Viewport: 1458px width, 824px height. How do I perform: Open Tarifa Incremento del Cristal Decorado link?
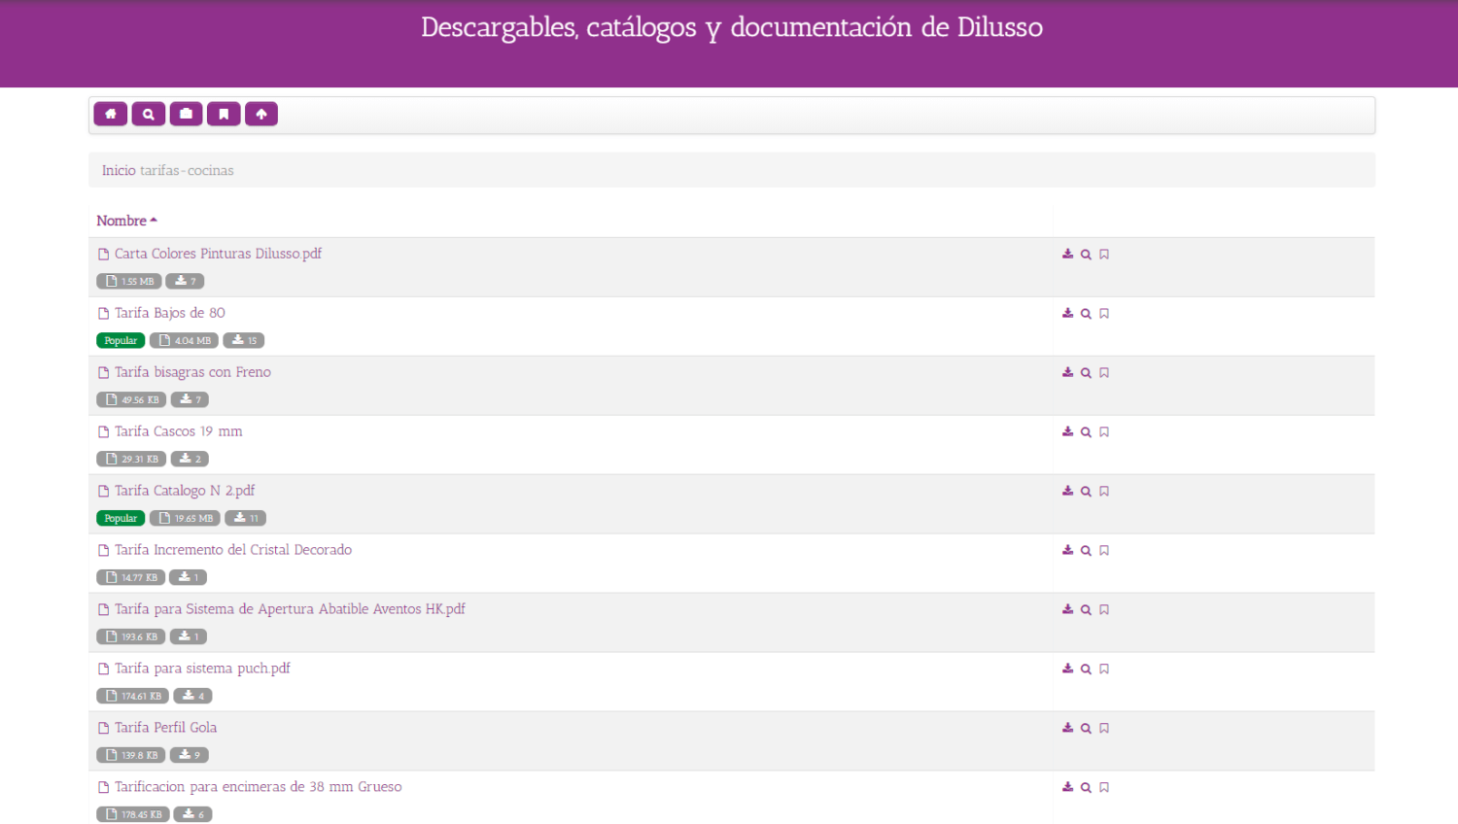pyautogui.click(x=233, y=550)
